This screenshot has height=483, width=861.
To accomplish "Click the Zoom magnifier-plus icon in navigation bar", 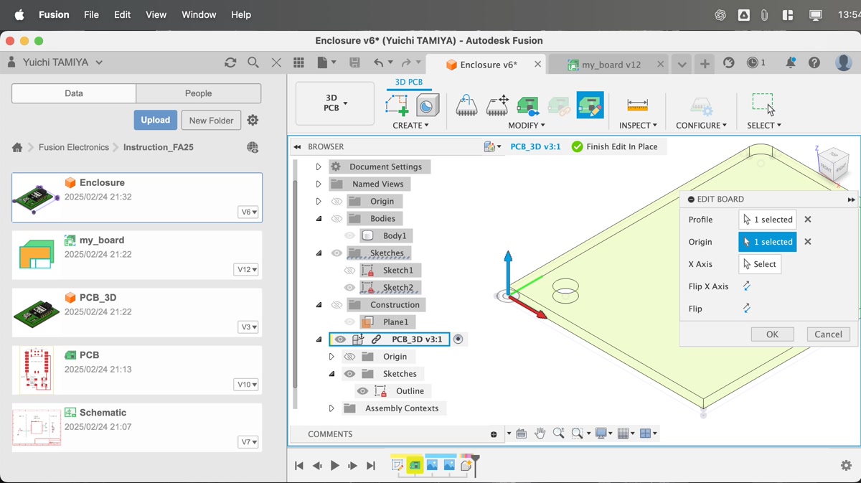I will [558, 433].
